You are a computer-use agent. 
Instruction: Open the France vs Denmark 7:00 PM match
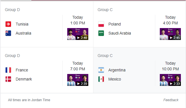point(47,70)
